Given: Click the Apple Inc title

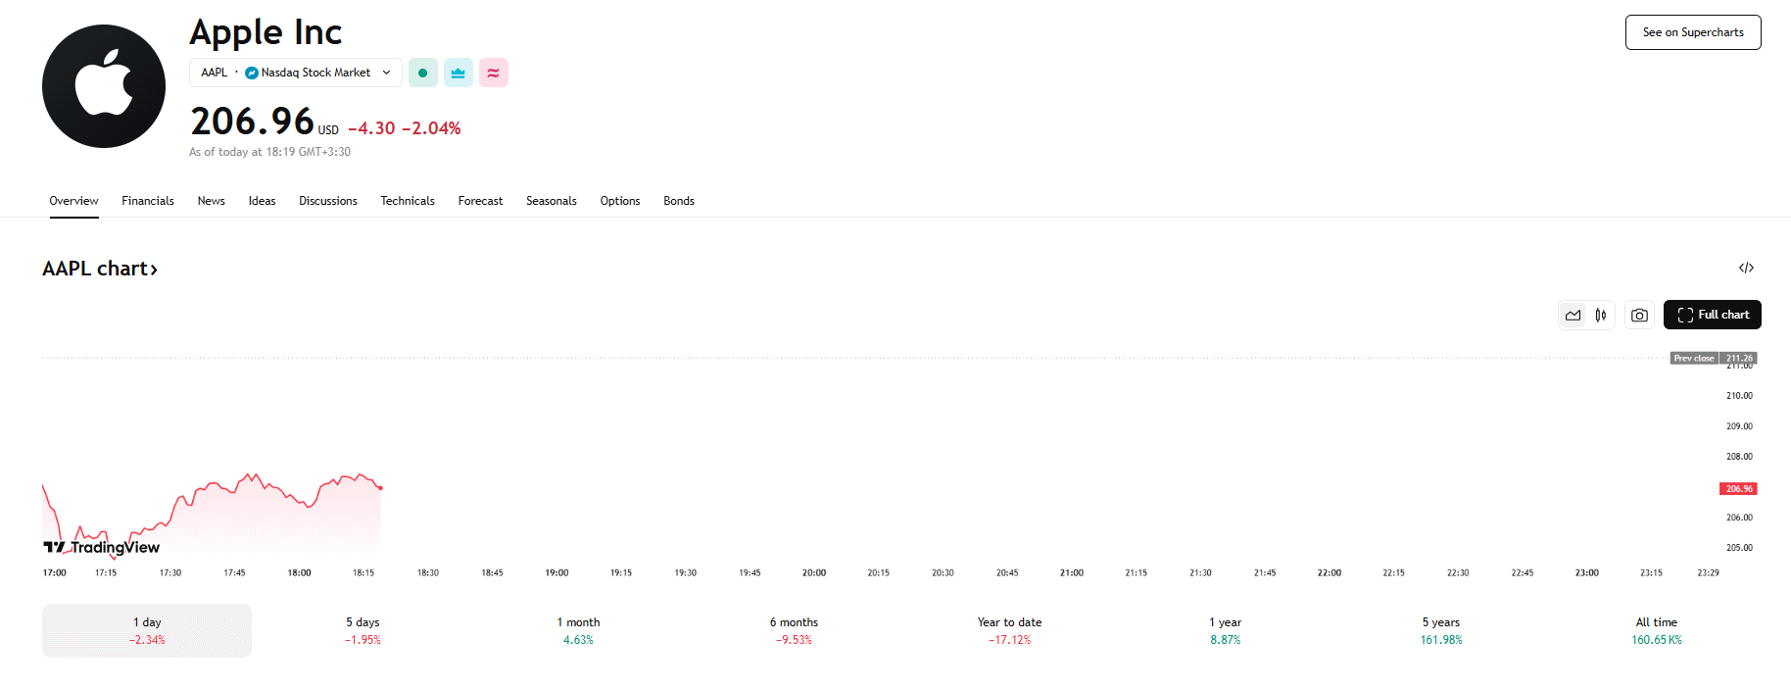Looking at the screenshot, I should coord(266,32).
